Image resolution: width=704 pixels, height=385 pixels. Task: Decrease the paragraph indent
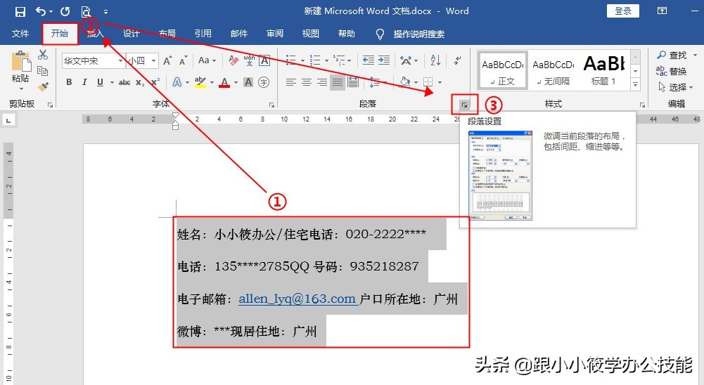click(368, 60)
